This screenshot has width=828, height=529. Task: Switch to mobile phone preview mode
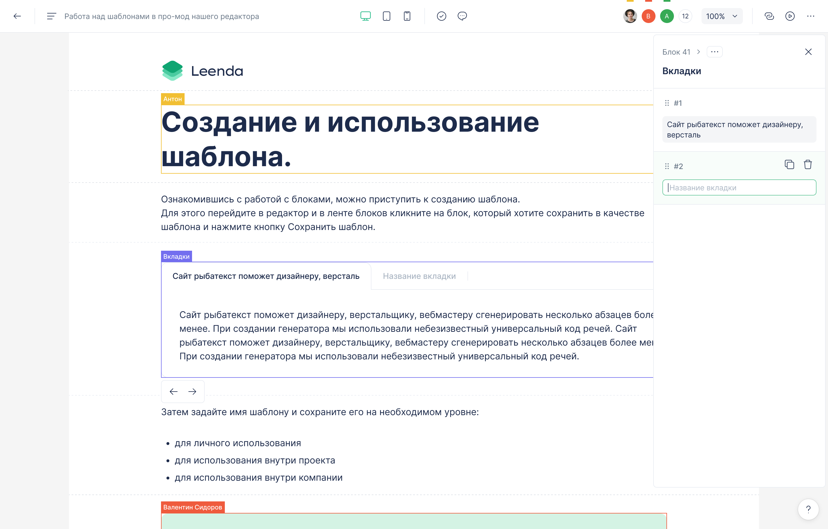(x=407, y=16)
